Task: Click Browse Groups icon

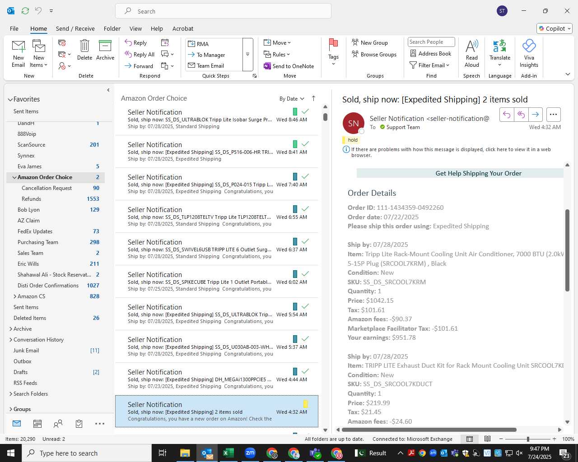Action: coord(355,54)
